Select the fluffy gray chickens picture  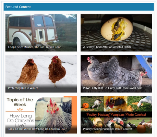[x=116, y=74]
